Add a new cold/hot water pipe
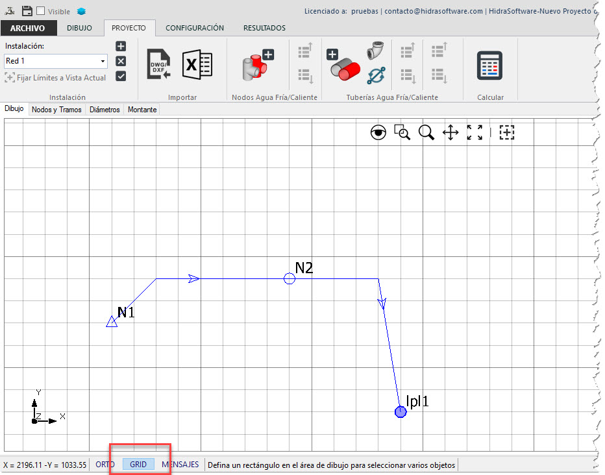The width and height of the screenshot is (605, 475). 342,64
